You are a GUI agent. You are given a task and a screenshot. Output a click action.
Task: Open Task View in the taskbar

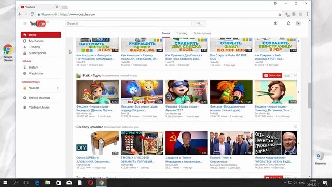tap(26, 182)
